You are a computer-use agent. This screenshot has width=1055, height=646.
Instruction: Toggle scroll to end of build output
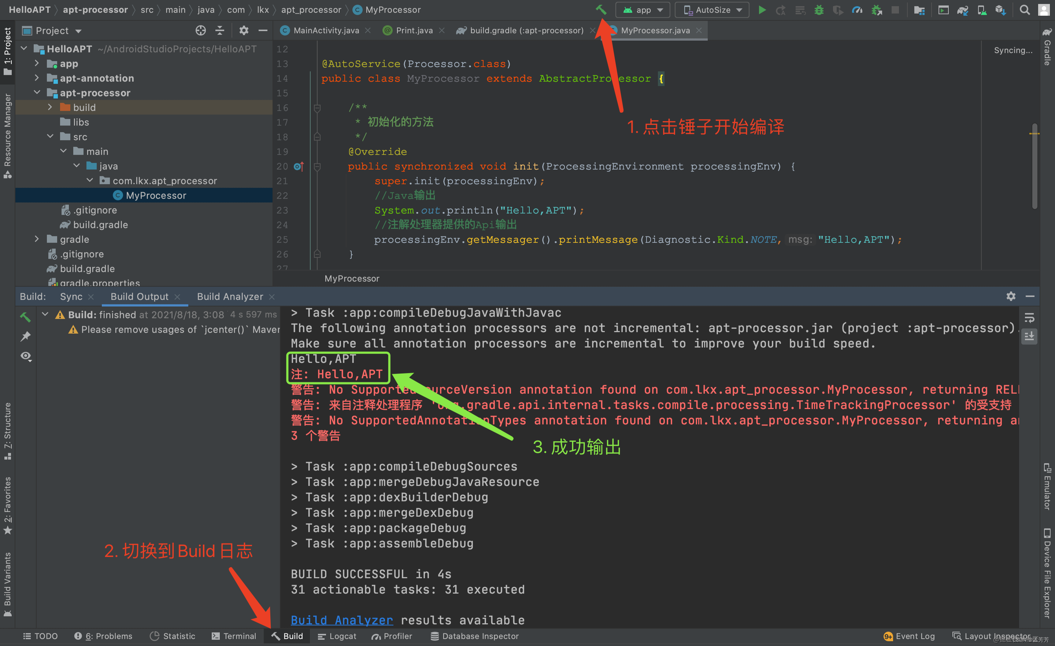click(x=1029, y=337)
